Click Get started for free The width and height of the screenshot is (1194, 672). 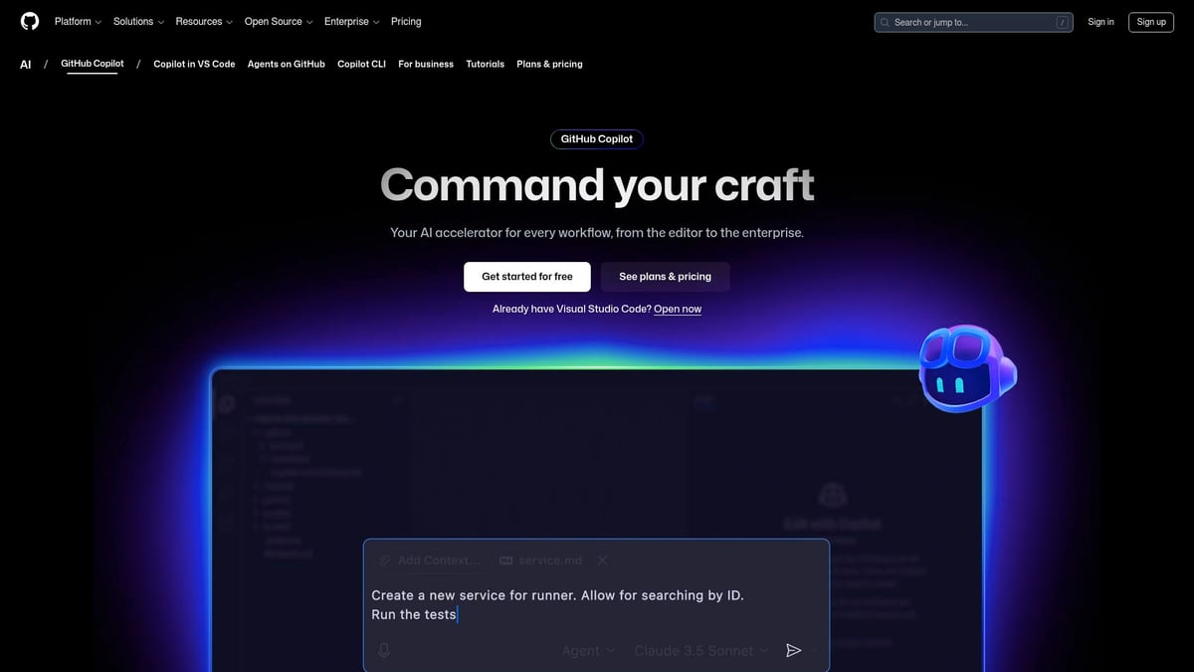[526, 276]
